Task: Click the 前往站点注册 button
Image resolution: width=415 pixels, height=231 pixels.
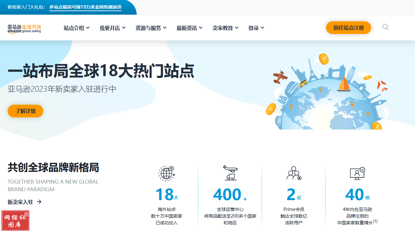Action: click(x=349, y=28)
